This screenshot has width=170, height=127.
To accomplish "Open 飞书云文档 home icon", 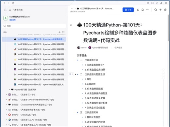I will click(10, 10).
